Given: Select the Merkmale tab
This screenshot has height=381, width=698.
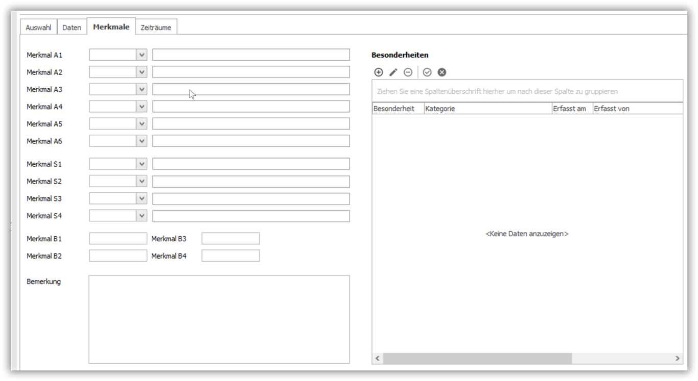Looking at the screenshot, I should (x=111, y=27).
